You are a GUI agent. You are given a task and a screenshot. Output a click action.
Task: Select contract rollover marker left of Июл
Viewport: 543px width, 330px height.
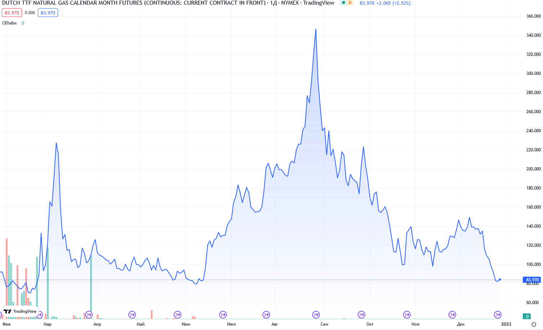pyautogui.click(x=223, y=315)
